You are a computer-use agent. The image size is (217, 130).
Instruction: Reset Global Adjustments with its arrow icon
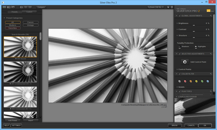click(x=210, y=16)
